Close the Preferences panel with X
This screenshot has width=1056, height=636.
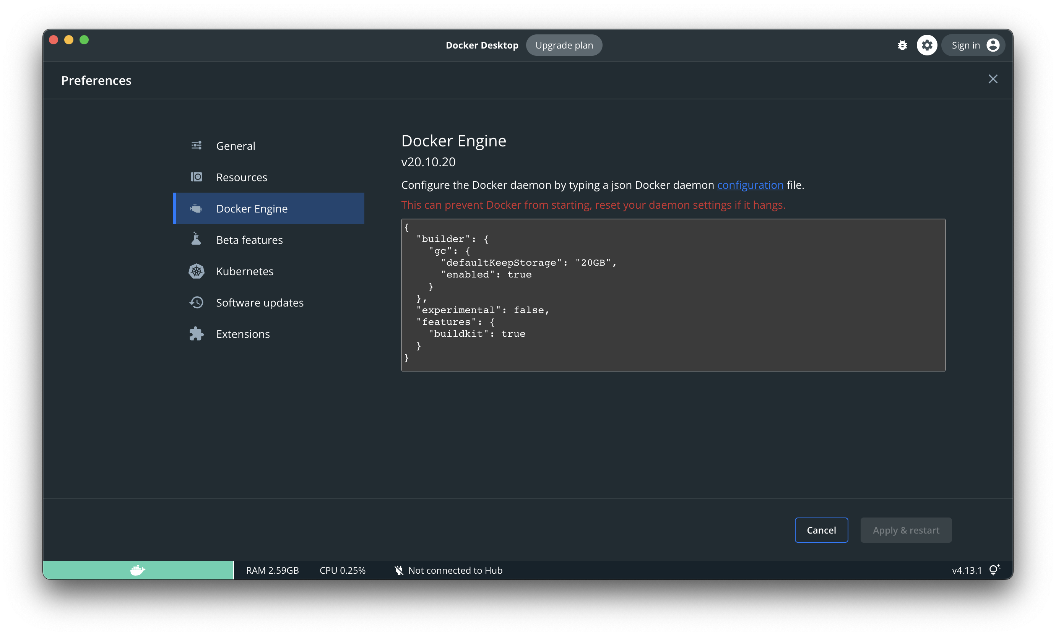tap(993, 79)
